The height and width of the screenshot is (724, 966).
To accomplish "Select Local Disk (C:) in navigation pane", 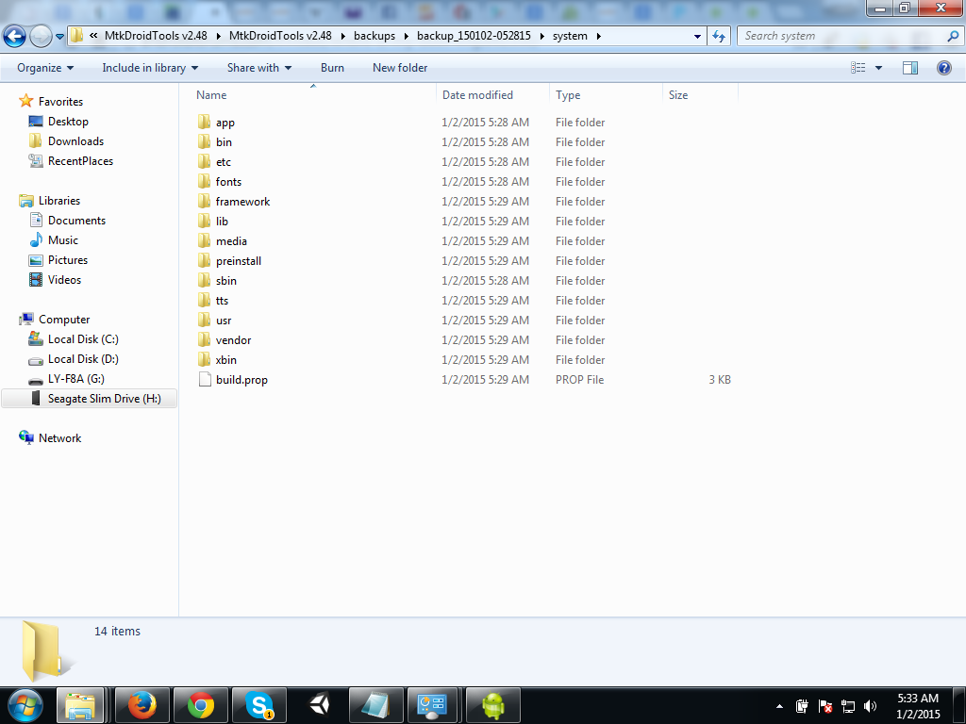I will (x=83, y=339).
